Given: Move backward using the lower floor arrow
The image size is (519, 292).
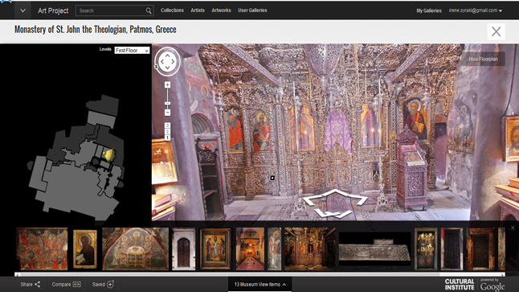Looking at the screenshot, I should pyautogui.click(x=333, y=213).
